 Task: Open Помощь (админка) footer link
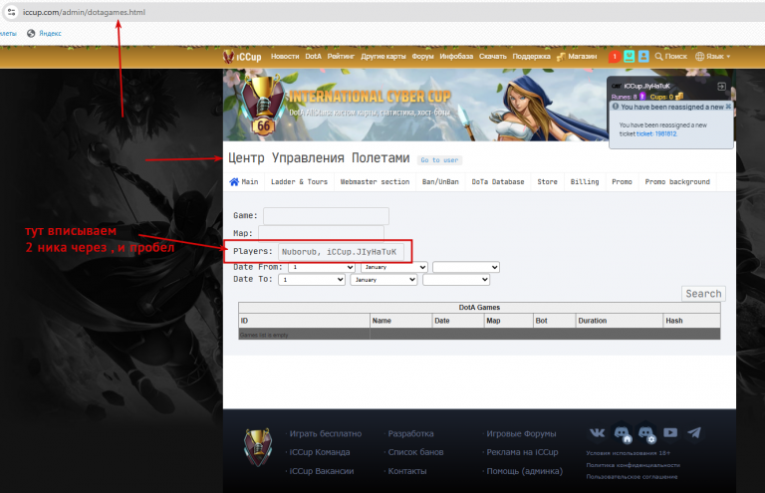(525, 471)
